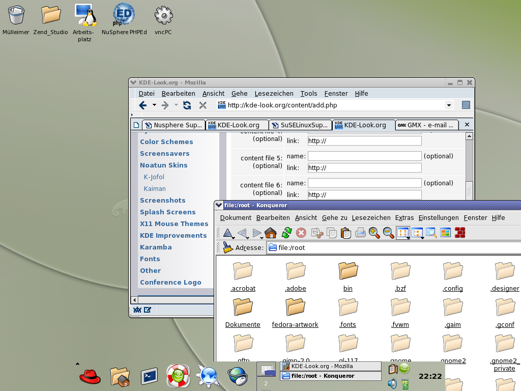521x391 pixels.
Task: Click the Print icon in Konqueror toolbar
Action: coord(360,233)
